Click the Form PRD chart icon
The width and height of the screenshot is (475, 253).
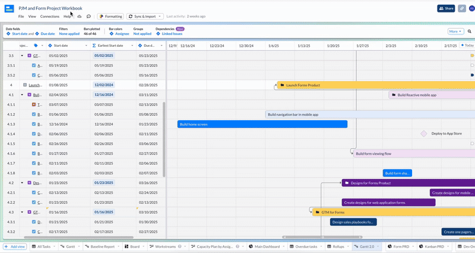389,246
